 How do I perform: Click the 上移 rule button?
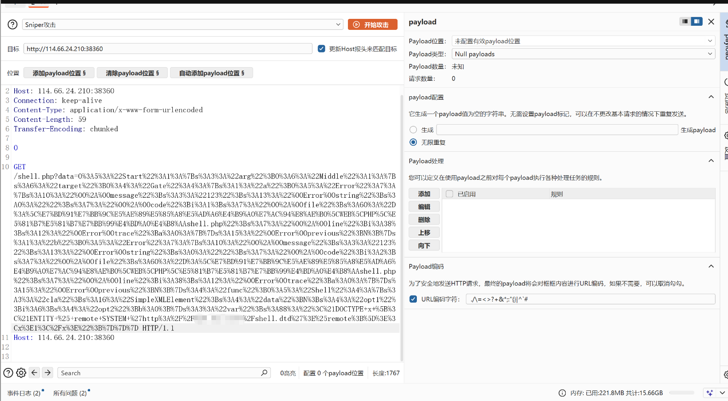pyautogui.click(x=424, y=232)
